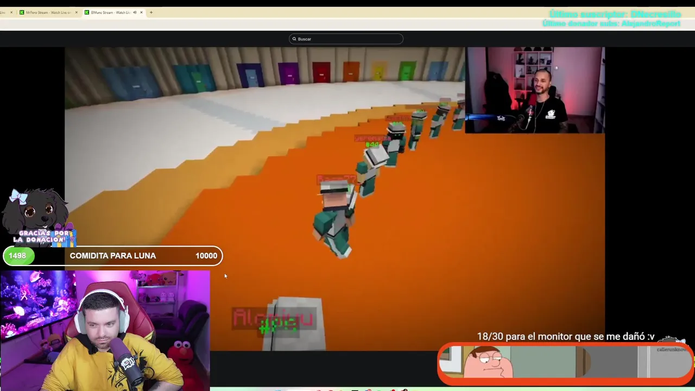Click the Minecraft stream video player

334,199
